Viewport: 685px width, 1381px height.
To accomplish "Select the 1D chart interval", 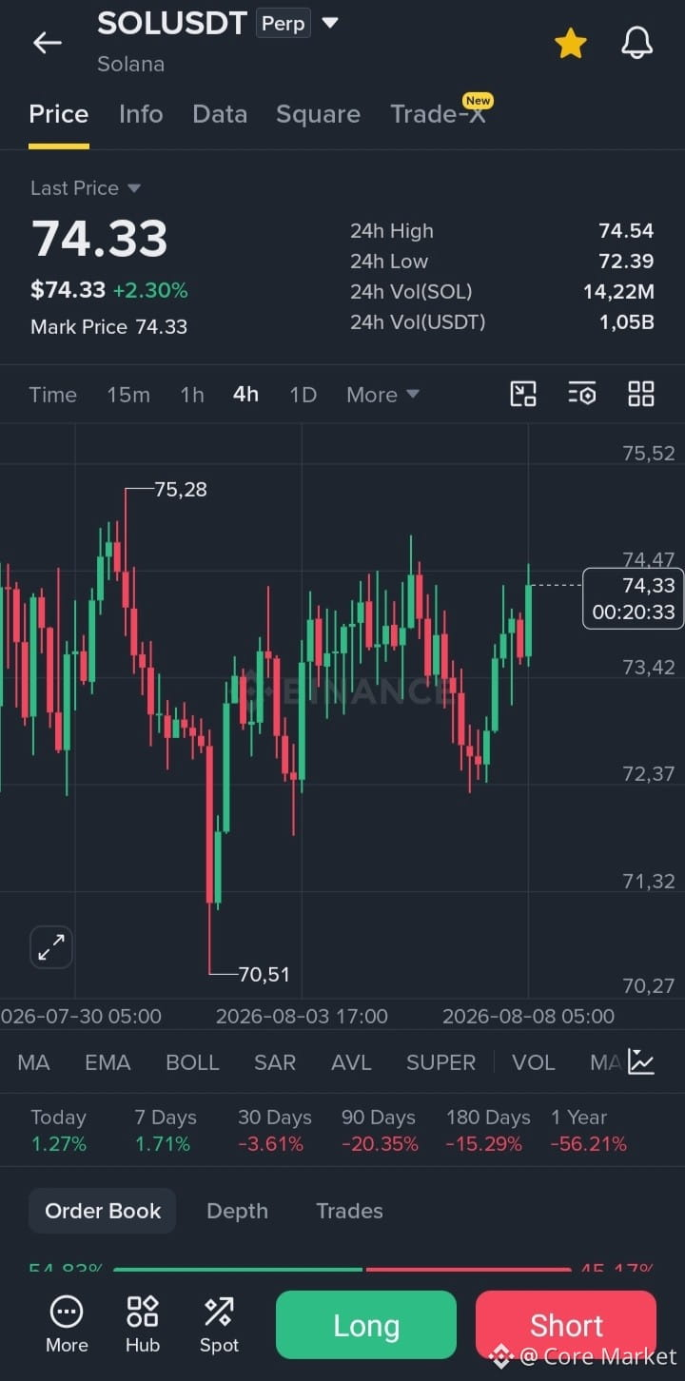I will pos(303,395).
